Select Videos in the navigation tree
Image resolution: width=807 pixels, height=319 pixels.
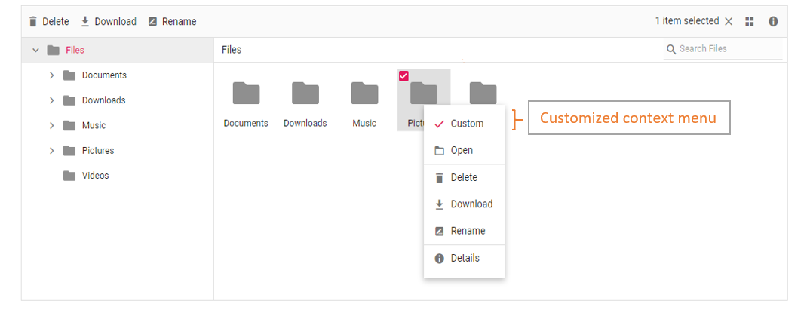tap(95, 176)
